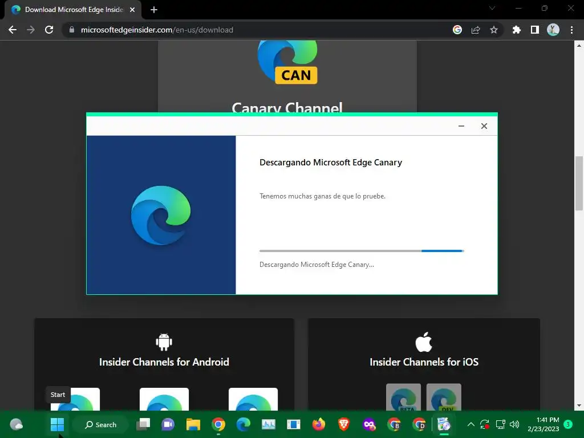Select the iOS Dev channel thumbnail
584x438 pixels.
point(444,398)
